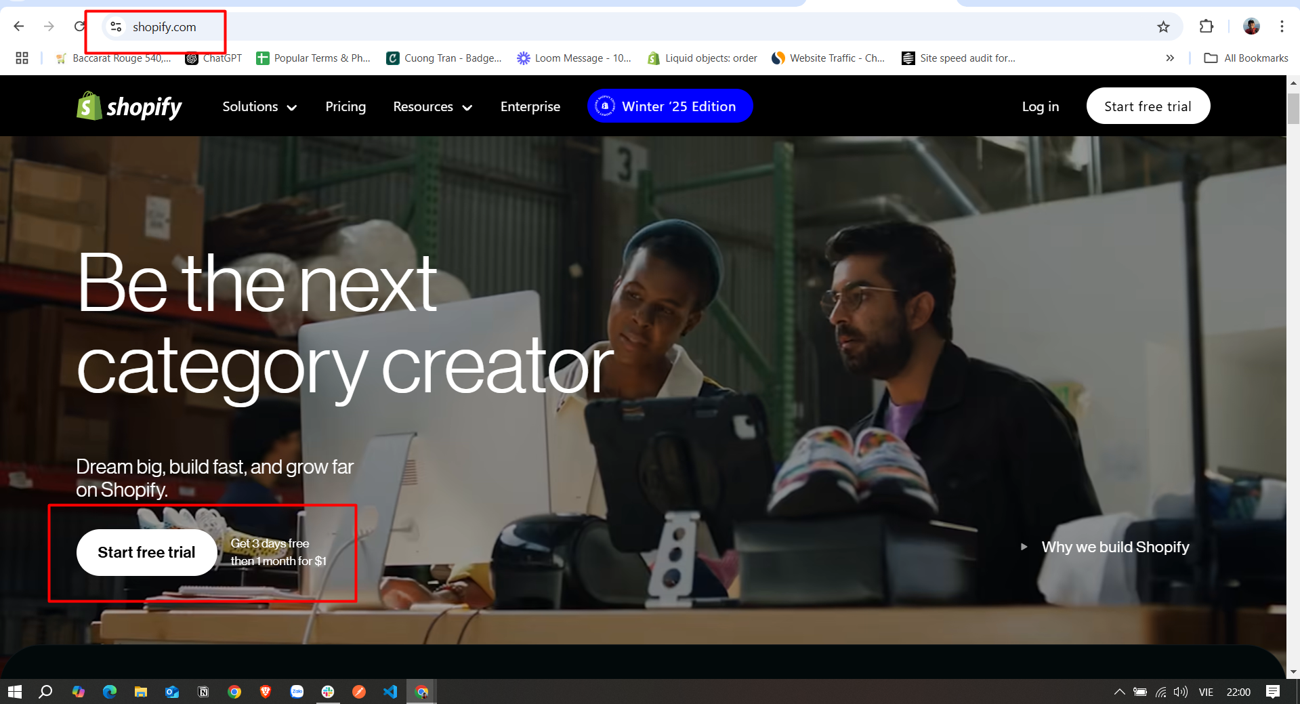The height and width of the screenshot is (704, 1300).
Task: Open the clock showing 22:00
Action: click(1238, 692)
